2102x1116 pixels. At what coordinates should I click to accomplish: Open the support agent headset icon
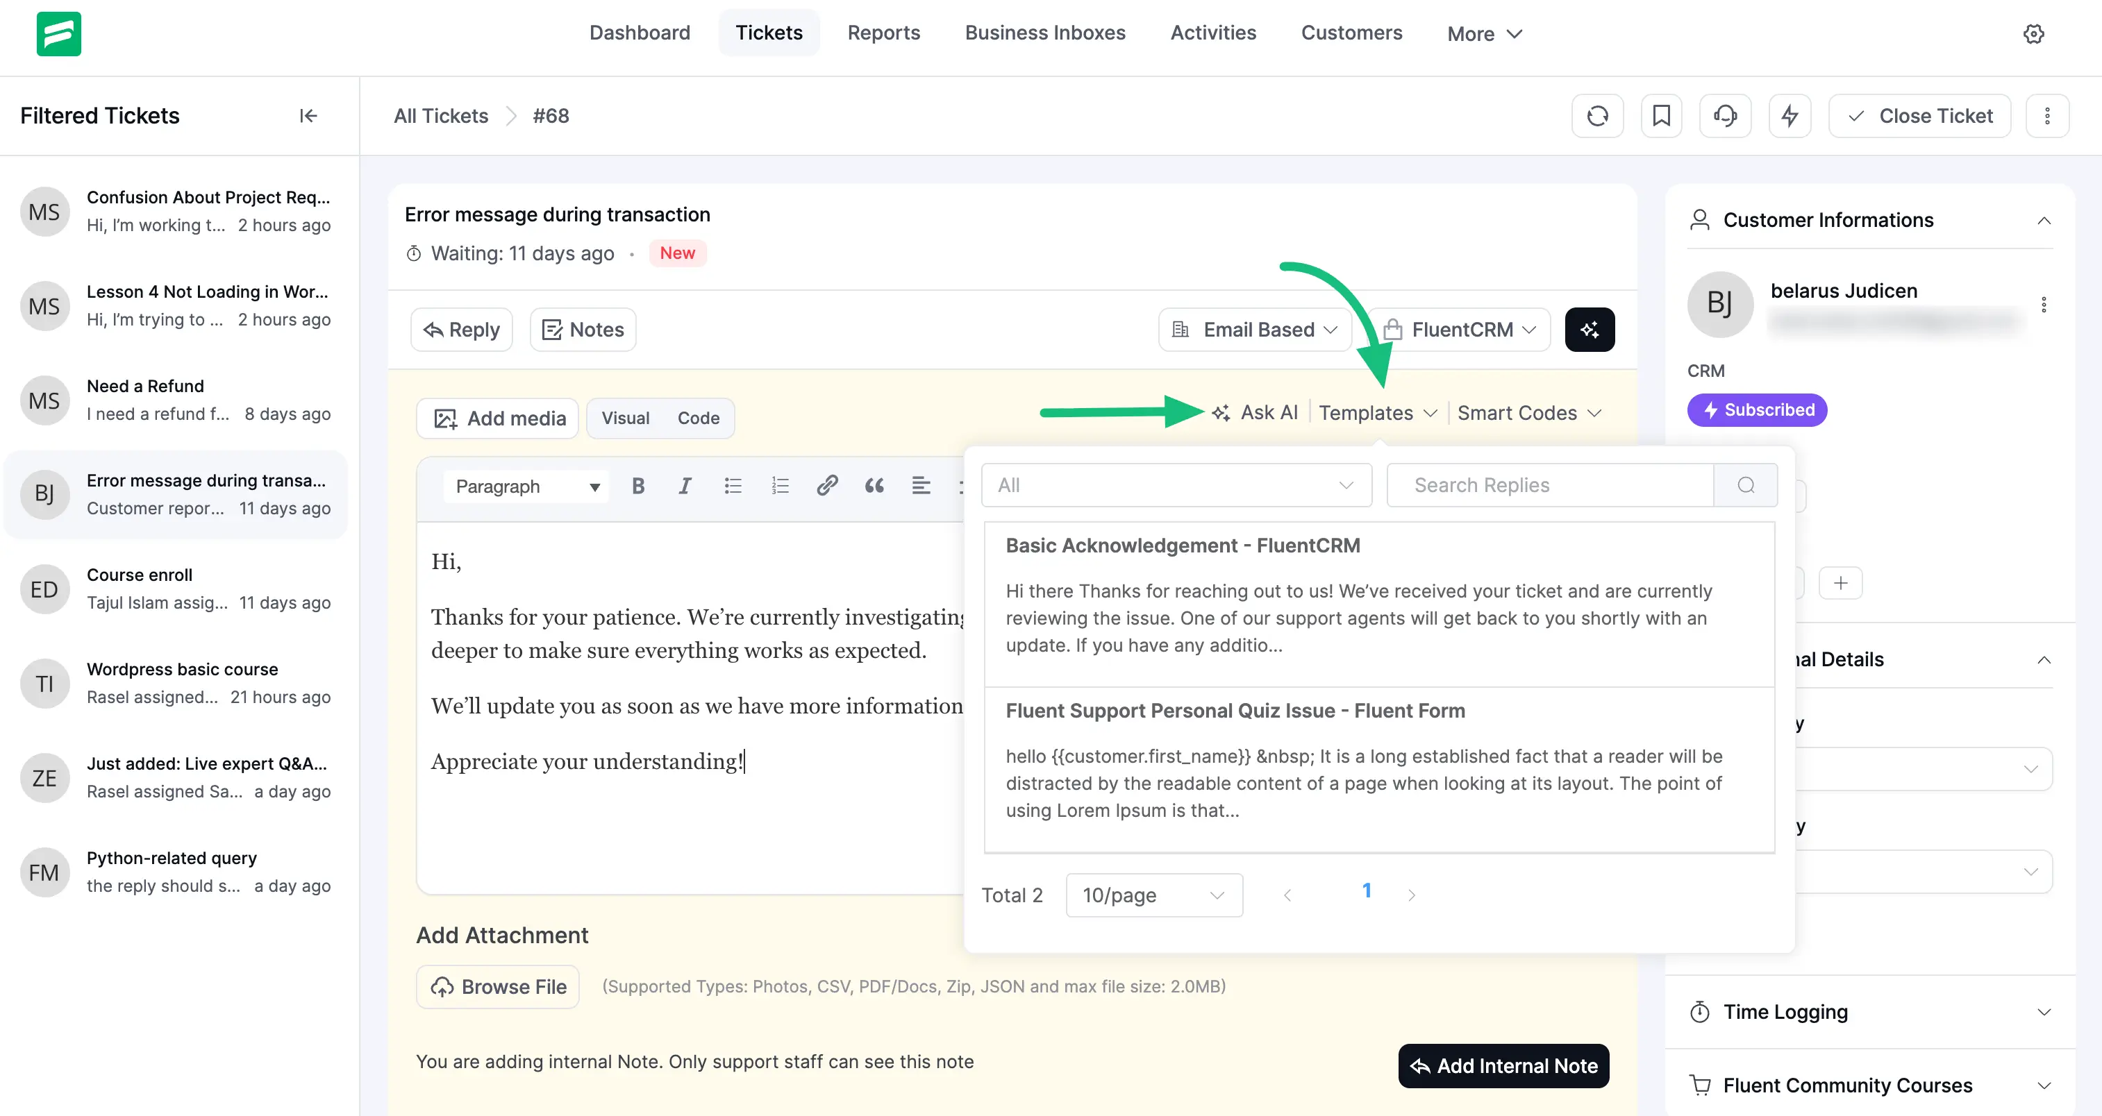[x=1725, y=116]
